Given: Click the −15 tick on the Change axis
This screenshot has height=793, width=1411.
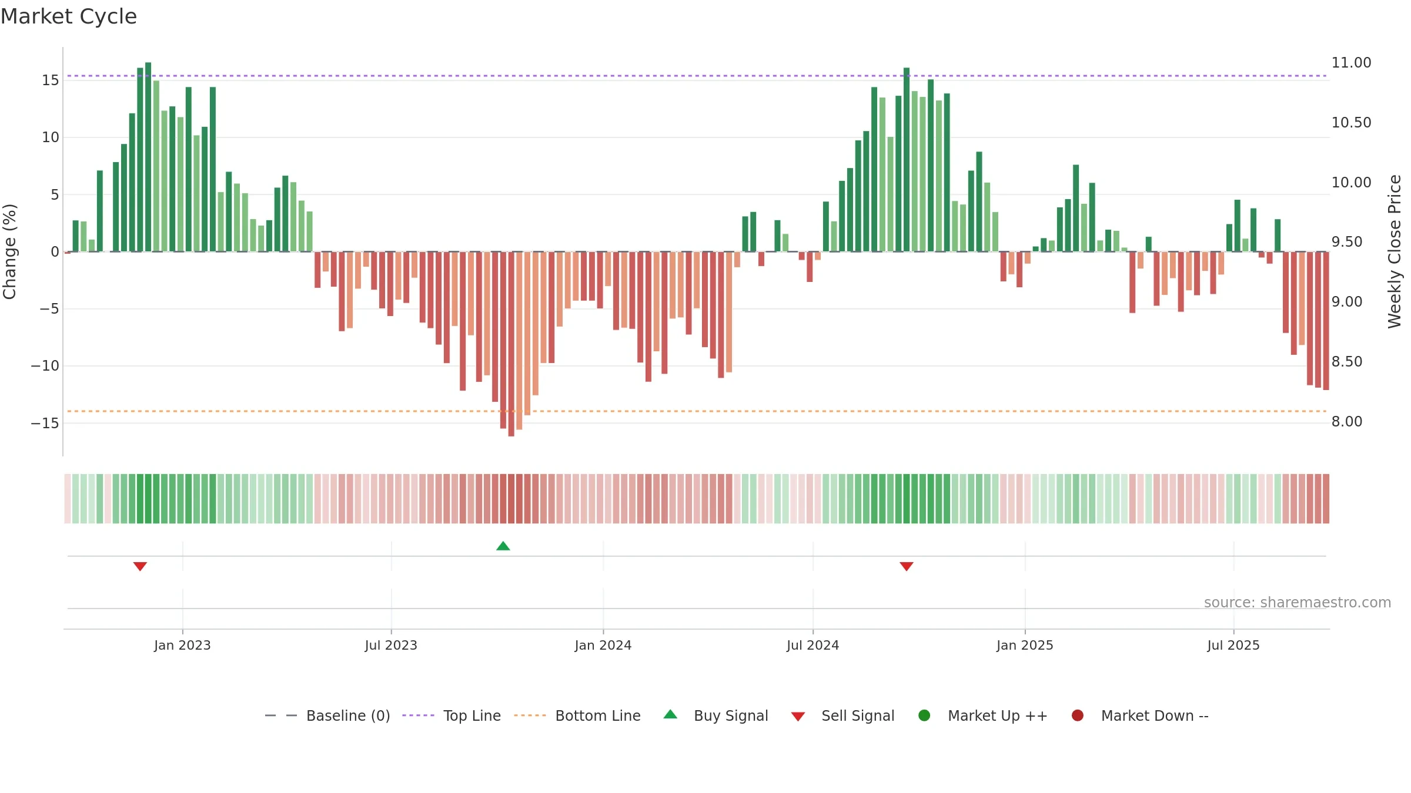Looking at the screenshot, I should point(45,424).
